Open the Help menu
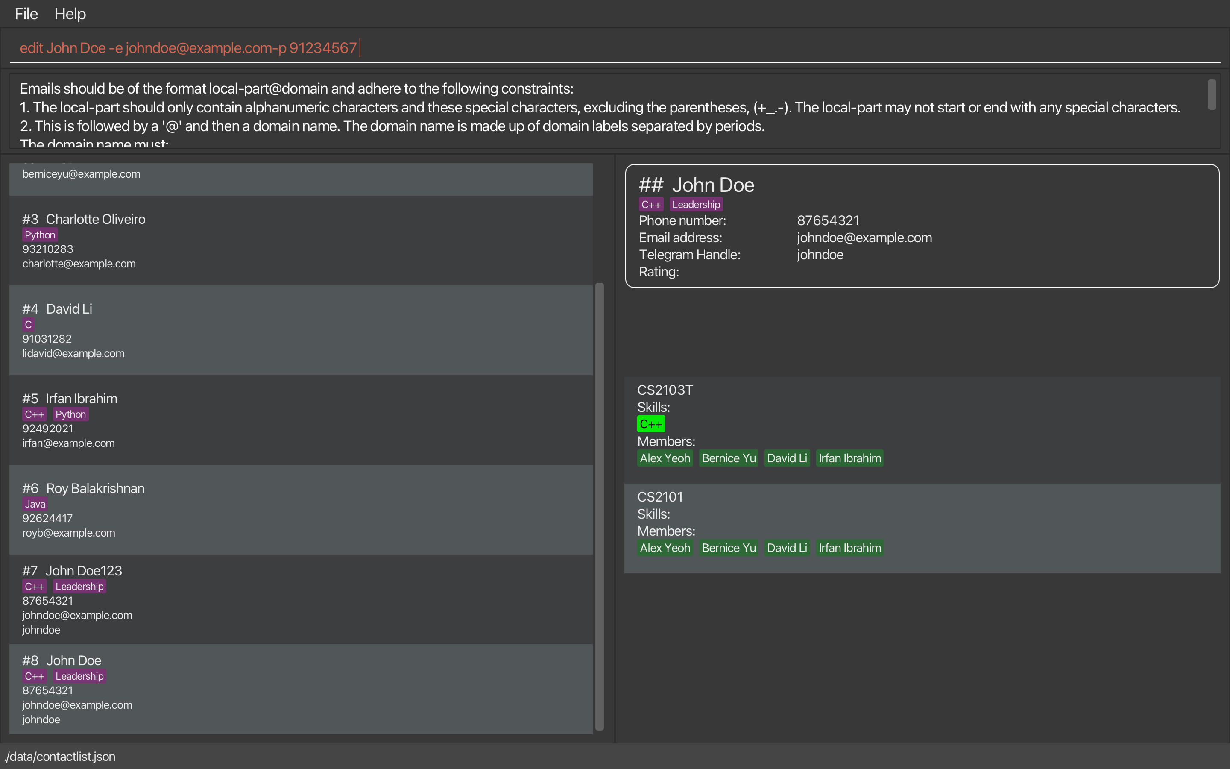 71,14
